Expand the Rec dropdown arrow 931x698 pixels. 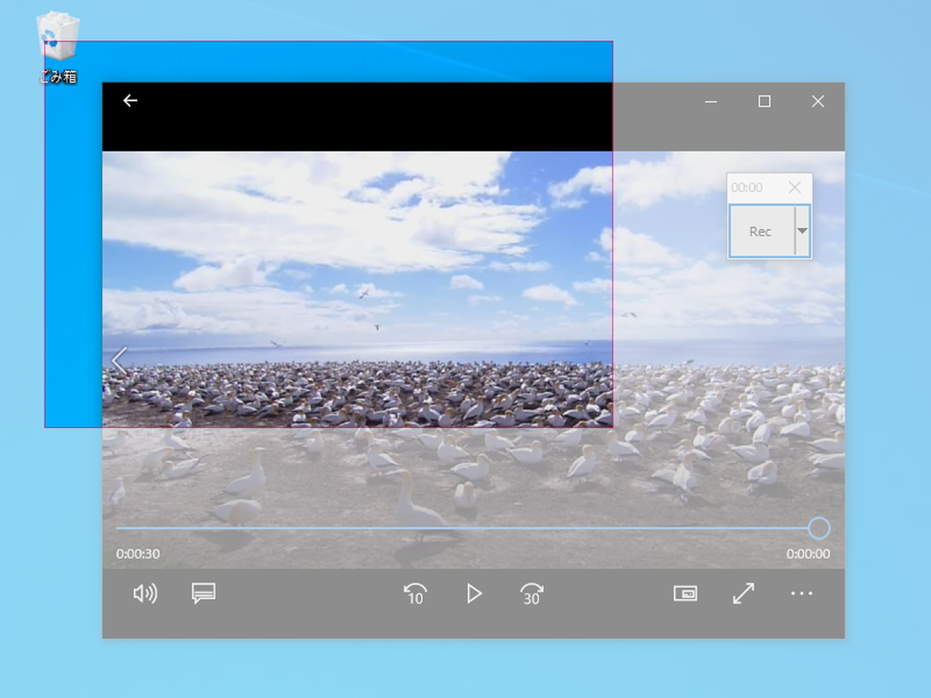click(x=802, y=232)
